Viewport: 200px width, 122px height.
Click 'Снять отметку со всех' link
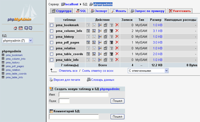click(x=98, y=71)
